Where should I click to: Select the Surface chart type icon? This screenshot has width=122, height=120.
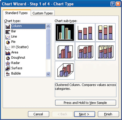(8, 69)
